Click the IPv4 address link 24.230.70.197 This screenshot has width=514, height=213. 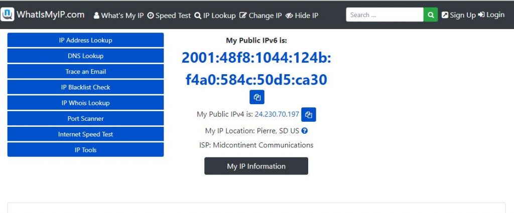(x=277, y=115)
